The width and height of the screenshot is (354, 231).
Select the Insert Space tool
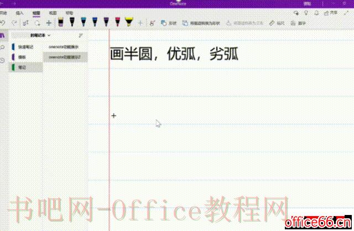pyautogui.click(x=49, y=23)
